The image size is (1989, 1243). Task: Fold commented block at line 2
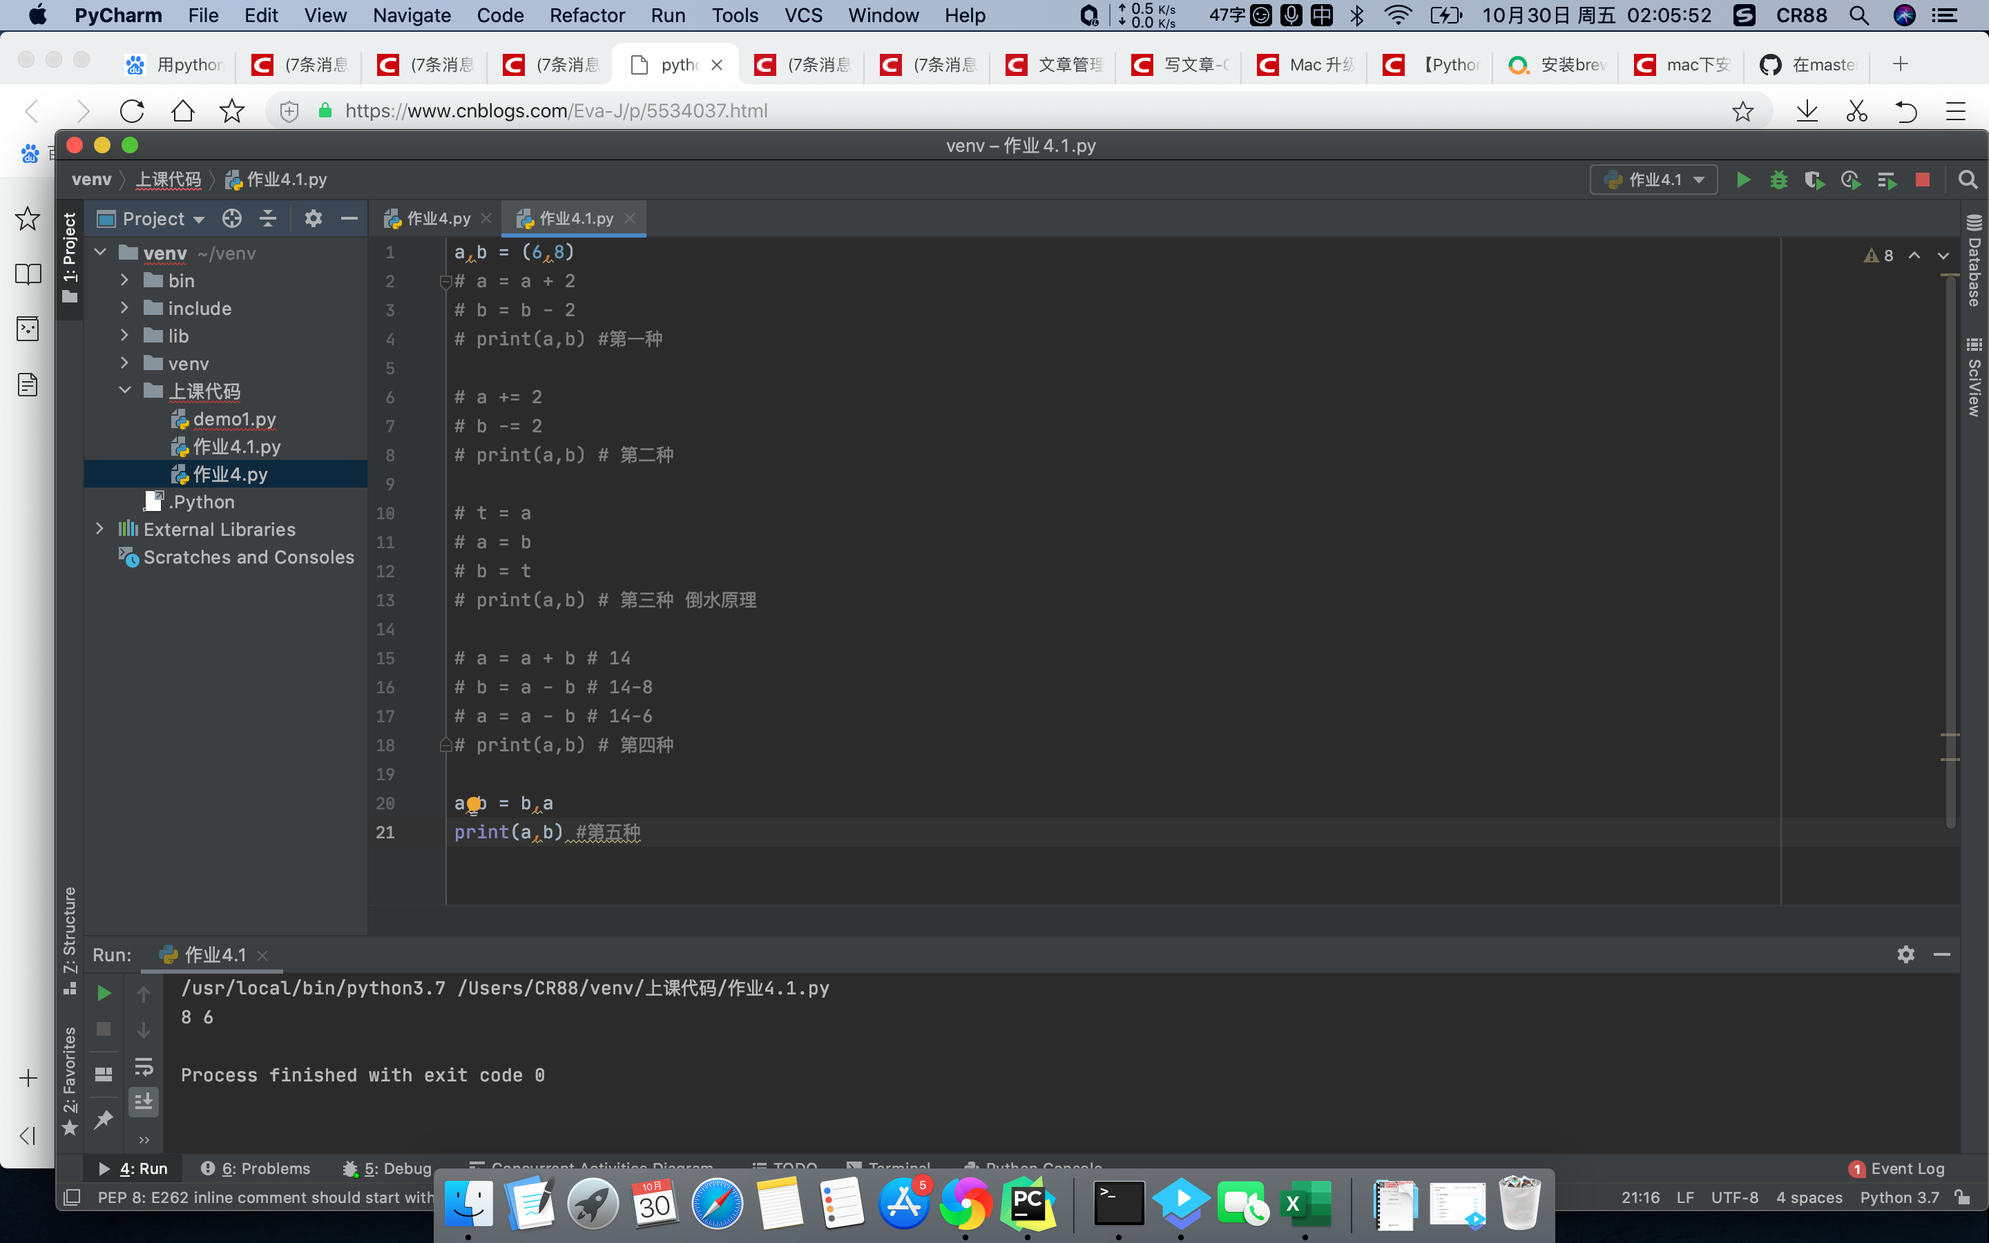point(445,282)
